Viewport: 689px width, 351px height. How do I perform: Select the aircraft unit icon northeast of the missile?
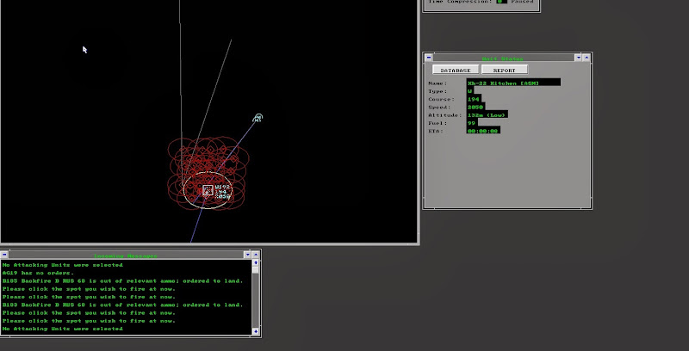pyautogui.click(x=258, y=118)
